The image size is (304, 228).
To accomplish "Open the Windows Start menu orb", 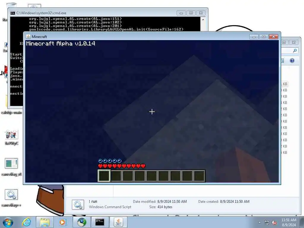I will coord(8,222).
